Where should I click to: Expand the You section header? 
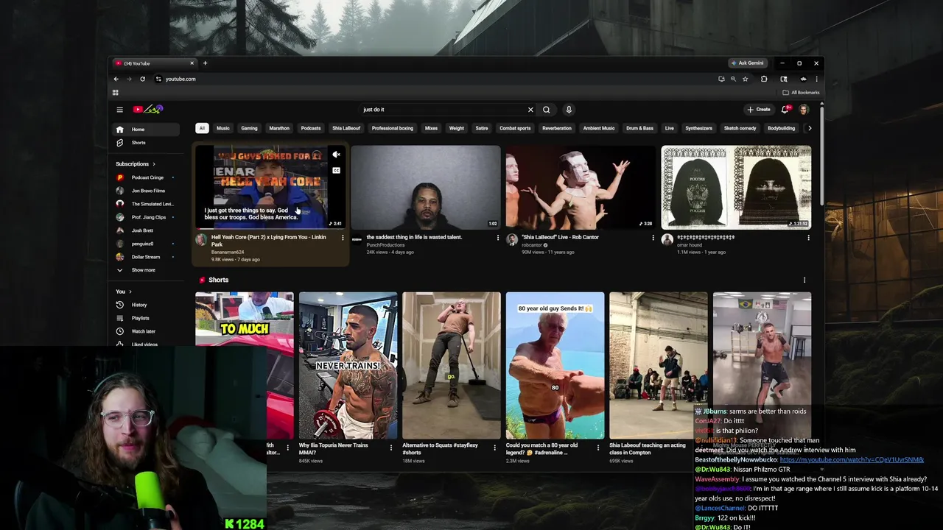click(x=124, y=291)
